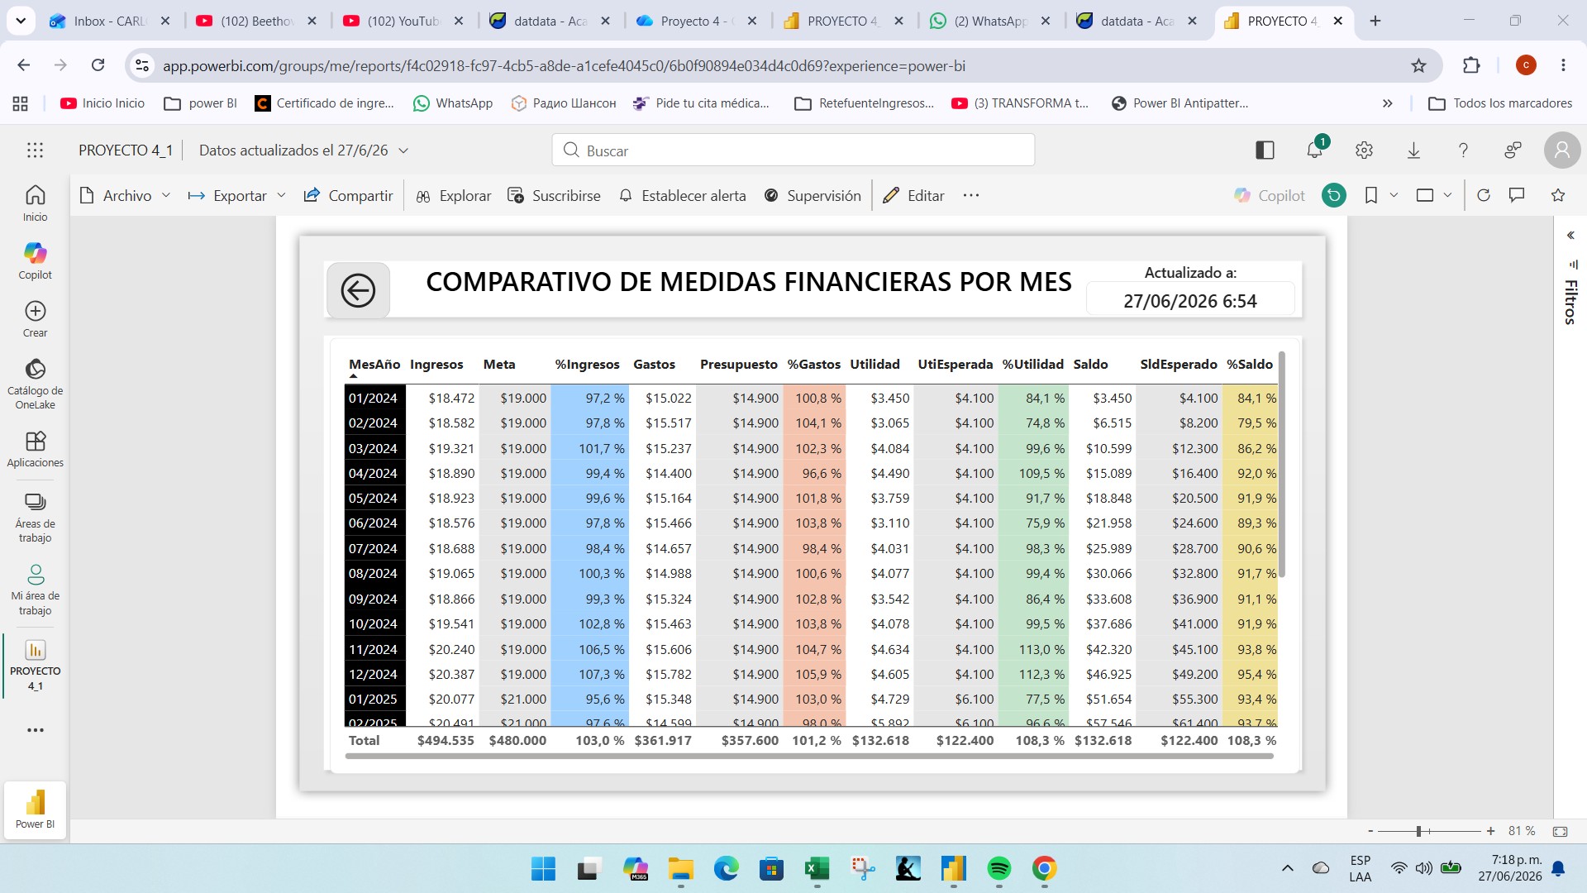Open Aplicaciones in the sidebar
The width and height of the screenshot is (1587, 893).
(35, 449)
